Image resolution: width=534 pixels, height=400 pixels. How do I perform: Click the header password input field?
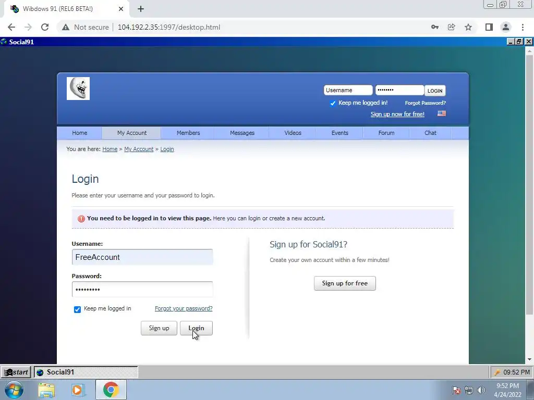[399, 90]
